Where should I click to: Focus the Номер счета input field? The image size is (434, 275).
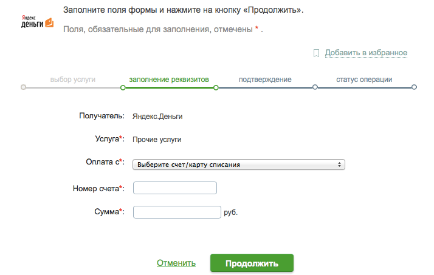click(174, 189)
